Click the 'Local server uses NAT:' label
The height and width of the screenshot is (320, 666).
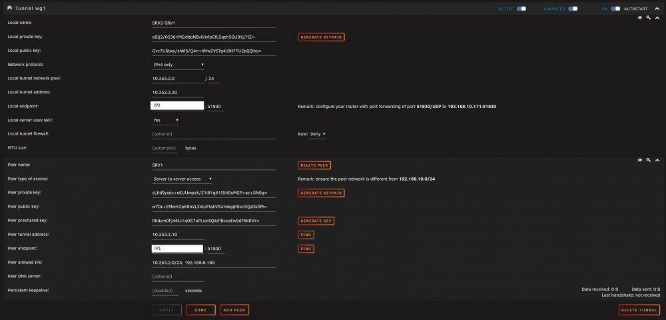(30, 120)
